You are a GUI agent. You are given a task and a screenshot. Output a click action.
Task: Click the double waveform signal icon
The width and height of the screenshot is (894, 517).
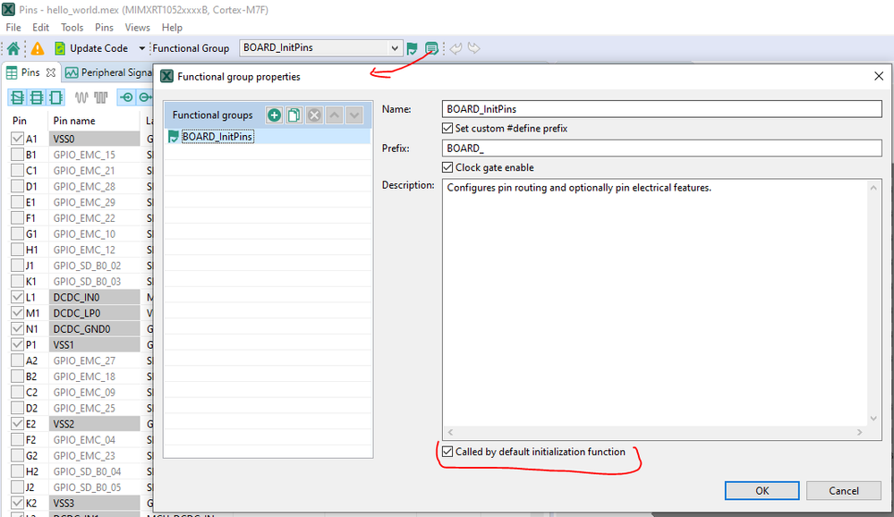tap(101, 97)
